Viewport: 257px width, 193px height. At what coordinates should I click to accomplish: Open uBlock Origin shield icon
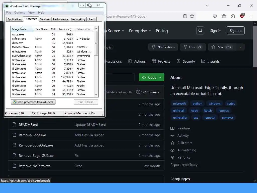click(x=242, y=16)
